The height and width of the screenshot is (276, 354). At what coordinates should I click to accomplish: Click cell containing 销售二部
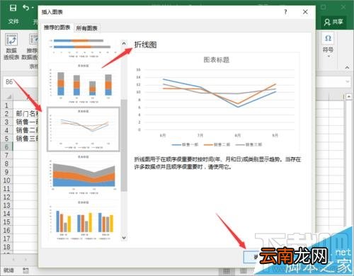coord(26,130)
